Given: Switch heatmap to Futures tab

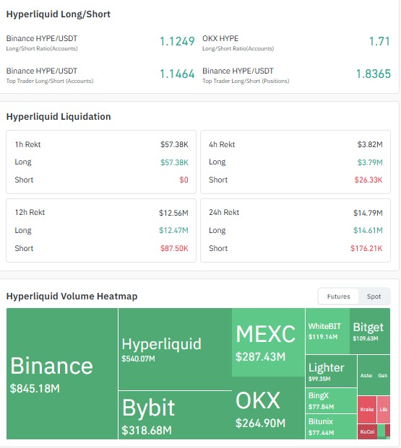Looking at the screenshot, I should tap(338, 297).
